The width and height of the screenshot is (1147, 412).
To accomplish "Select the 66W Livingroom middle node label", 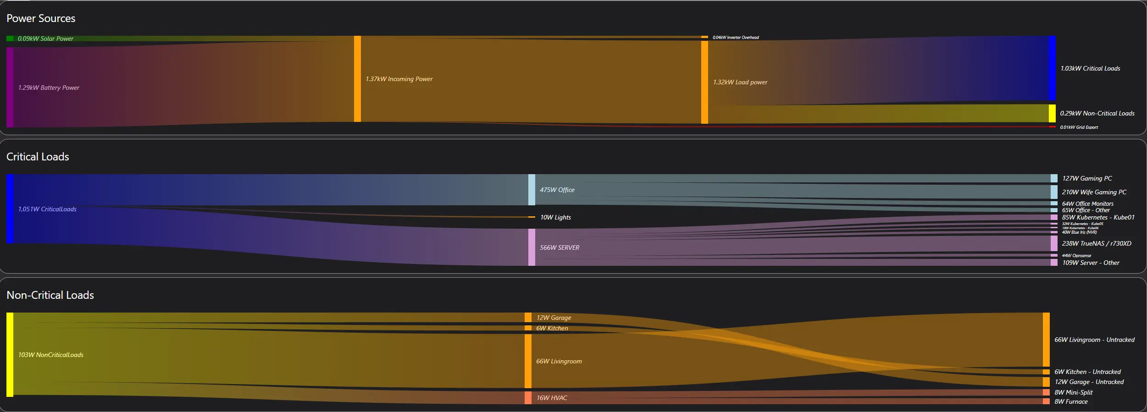I will pos(559,361).
